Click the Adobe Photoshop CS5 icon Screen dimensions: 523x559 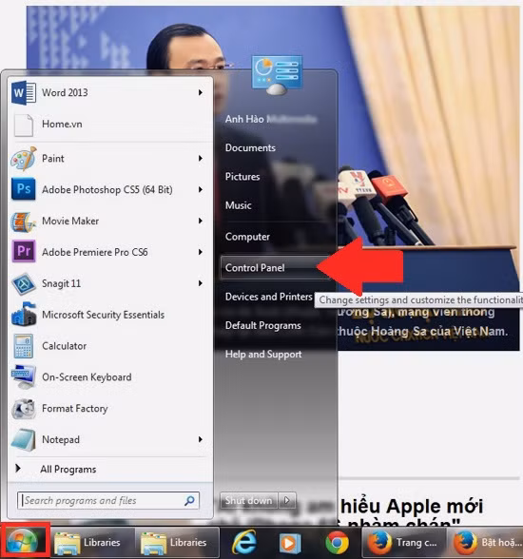tap(24, 189)
